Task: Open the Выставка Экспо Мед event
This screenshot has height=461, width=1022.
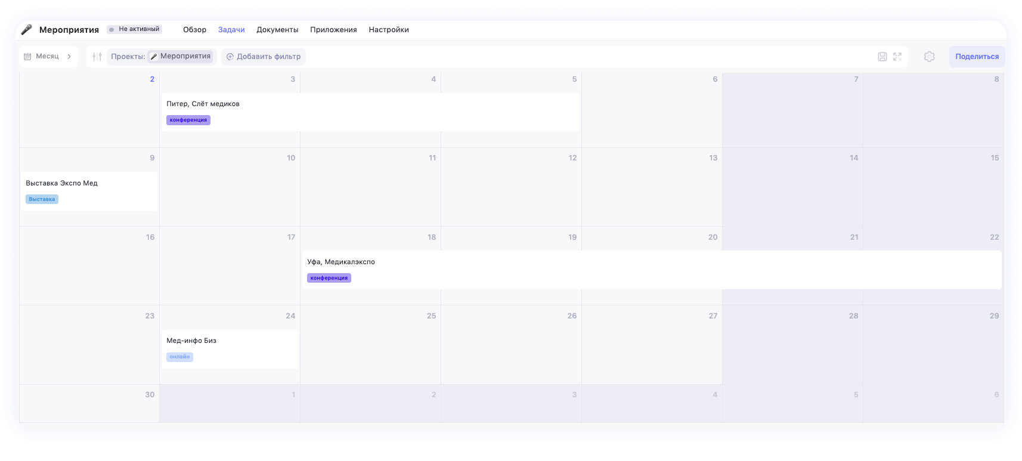Action: click(61, 184)
